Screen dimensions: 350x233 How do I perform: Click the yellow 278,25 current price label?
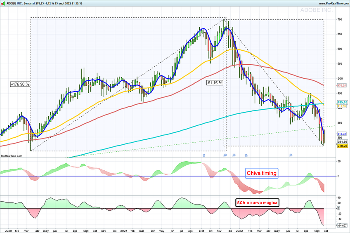click(x=342, y=146)
